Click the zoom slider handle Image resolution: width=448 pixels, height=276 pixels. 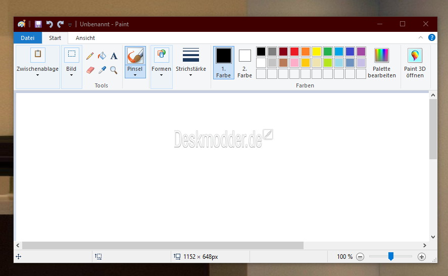coord(390,256)
